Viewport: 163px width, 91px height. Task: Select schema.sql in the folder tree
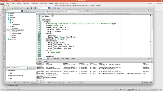(16, 25)
